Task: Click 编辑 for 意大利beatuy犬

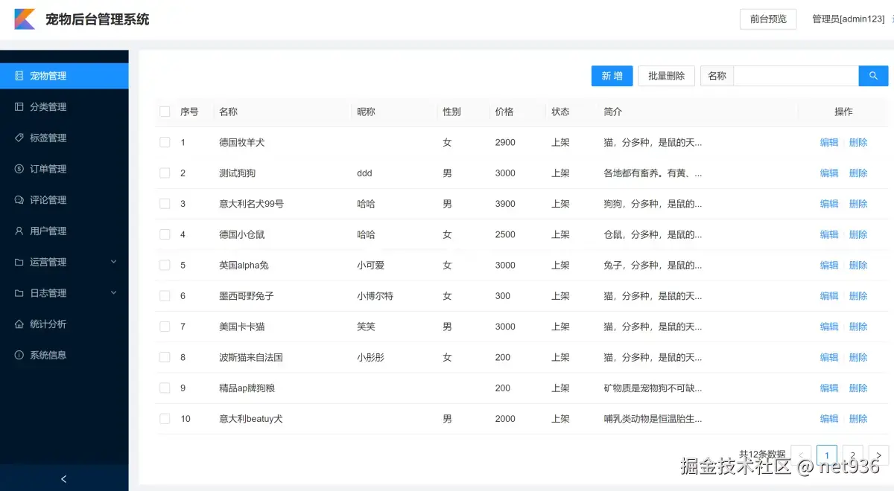Action: (x=829, y=419)
